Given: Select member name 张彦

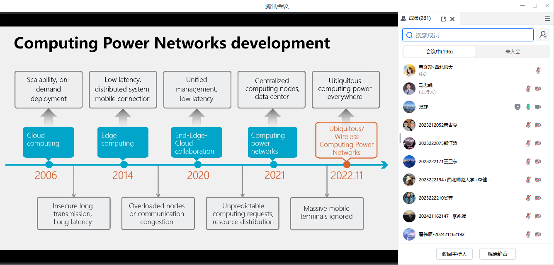Looking at the screenshot, I should pyautogui.click(x=423, y=107).
